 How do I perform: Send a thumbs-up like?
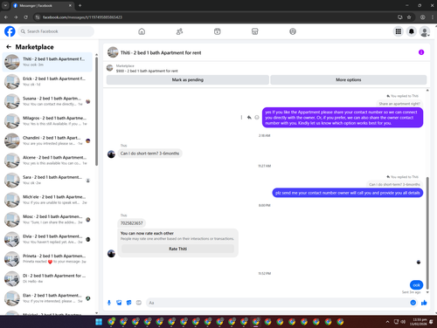(x=424, y=303)
